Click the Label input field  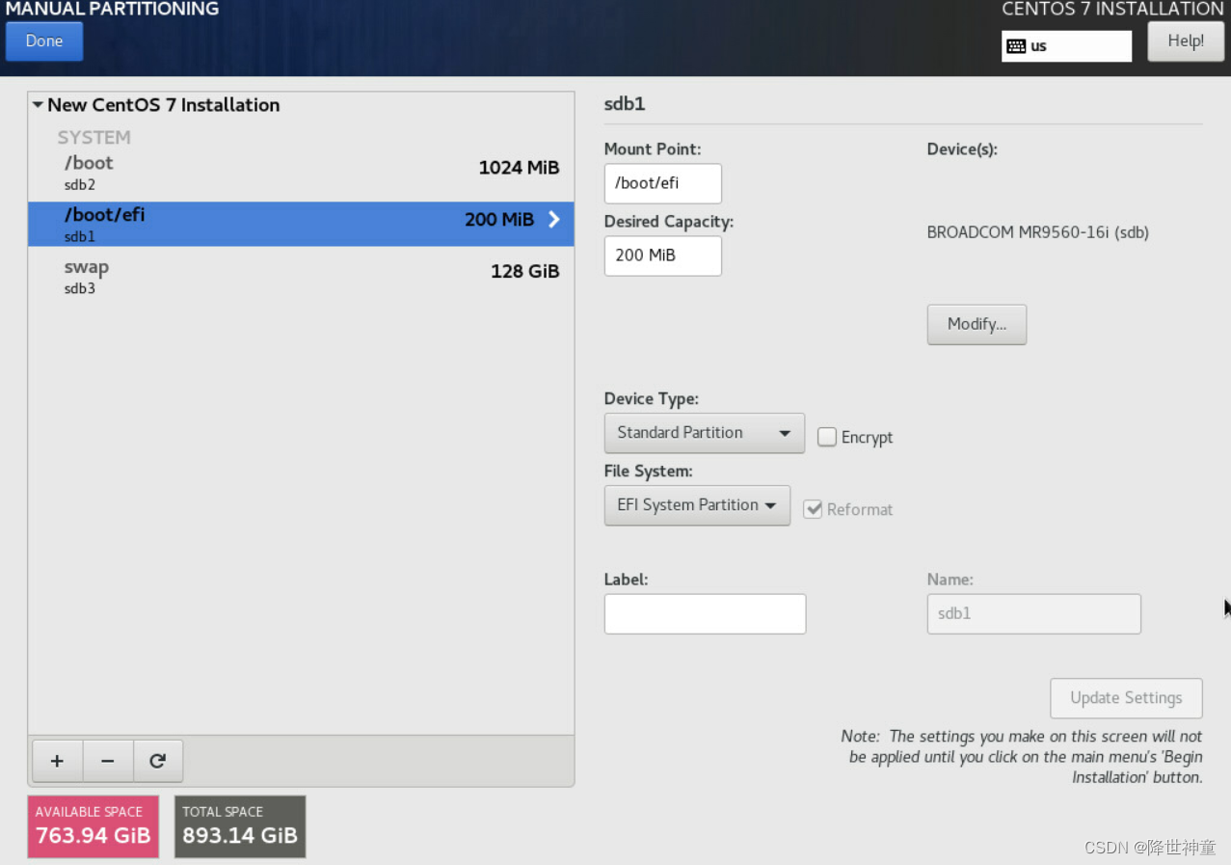tap(705, 613)
